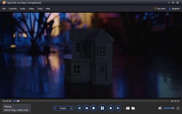Take a snapshot with the camera icon
Screen dimensions: 182x114
pyautogui.click(x=128, y=108)
